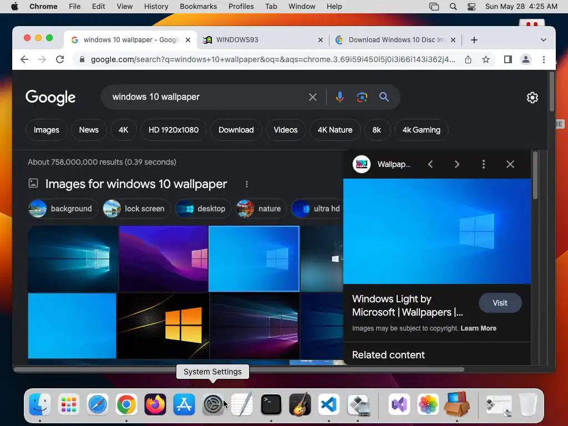
Task: Close the image preview panel
Action: pos(510,164)
